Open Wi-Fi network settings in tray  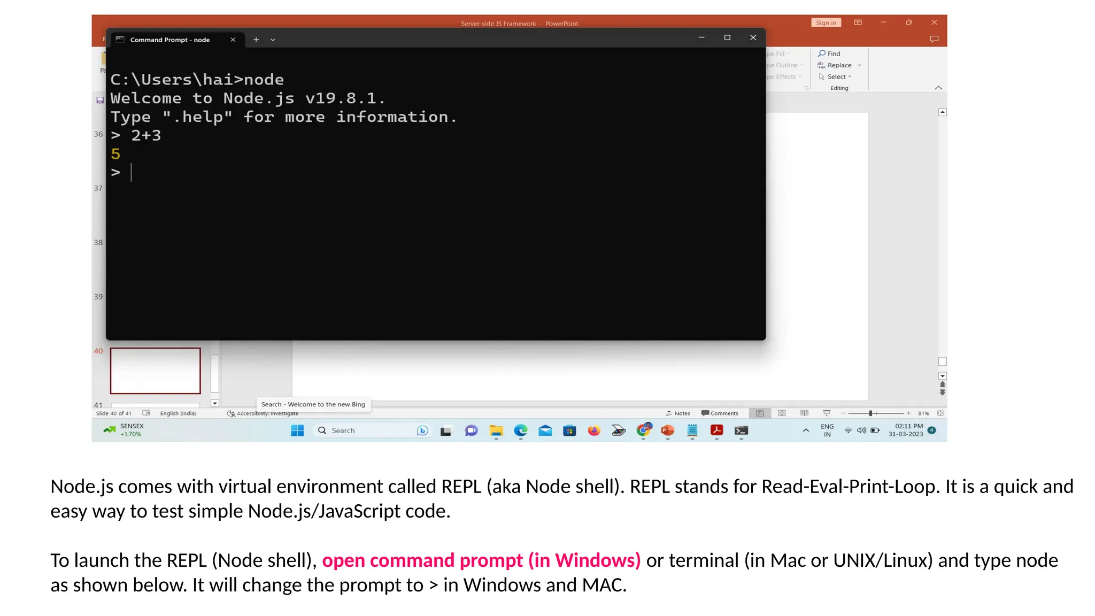click(x=848, y=430)
